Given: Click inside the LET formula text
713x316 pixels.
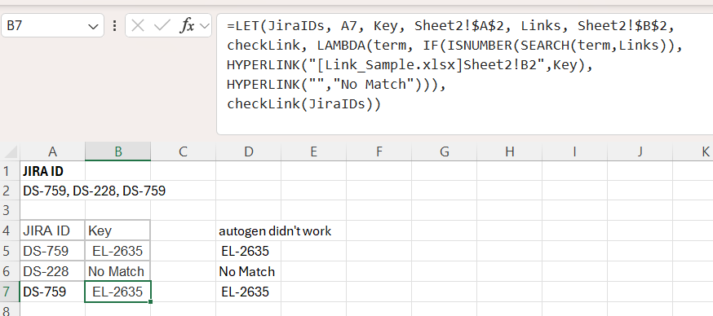Looking at the screenshot, I should pyautogui.click(x=454, y=65).
